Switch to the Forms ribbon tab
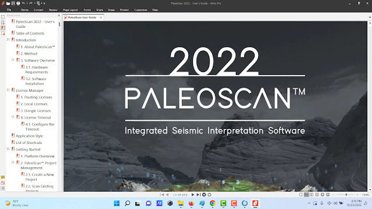This screenshot has width=372, height=209. tap(87, 10)
